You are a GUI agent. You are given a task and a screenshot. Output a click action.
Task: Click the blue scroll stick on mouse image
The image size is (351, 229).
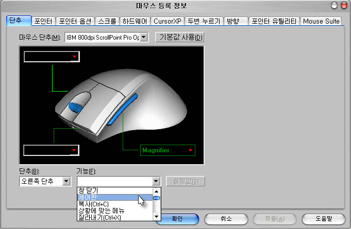pyautogui.click(x=75, y=107)
